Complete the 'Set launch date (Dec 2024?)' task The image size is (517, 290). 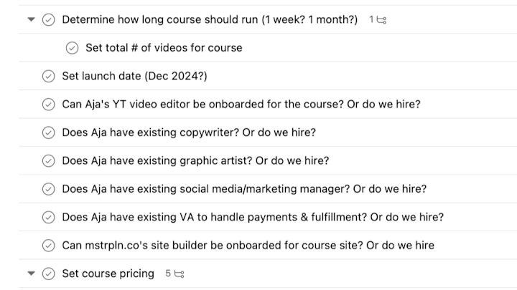(49, 77)
